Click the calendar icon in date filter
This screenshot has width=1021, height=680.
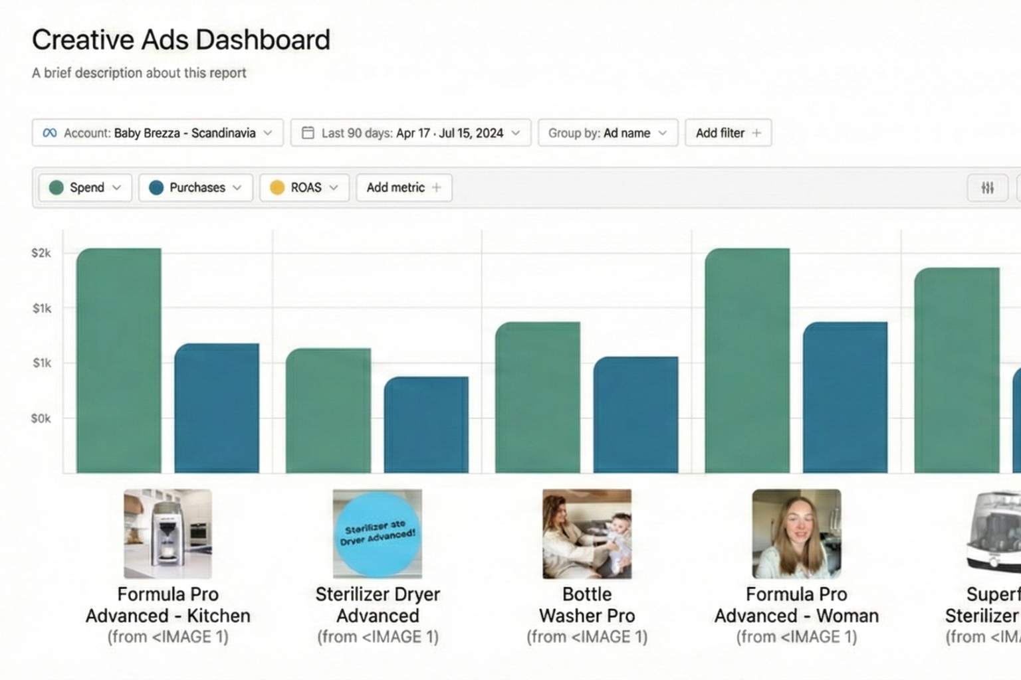[308, 133]
